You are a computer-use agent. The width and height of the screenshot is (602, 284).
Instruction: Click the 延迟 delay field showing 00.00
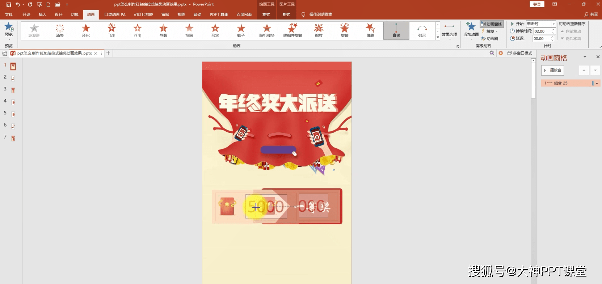(x=544, y=39)
